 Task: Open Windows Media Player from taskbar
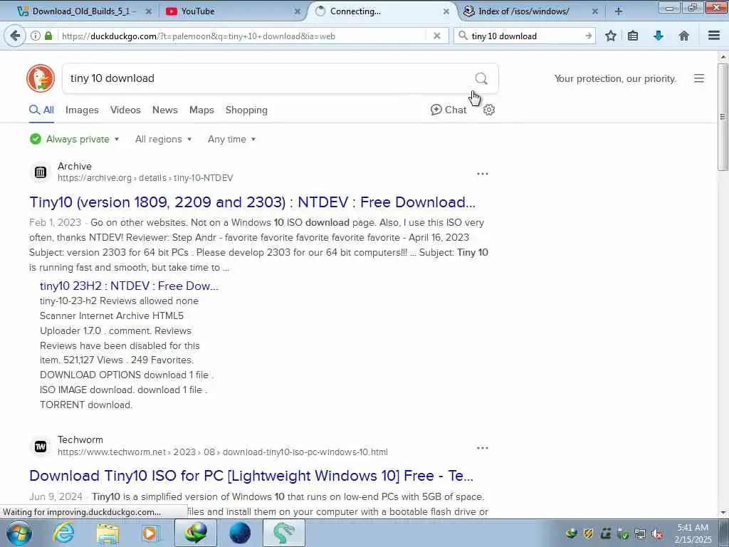150,533
